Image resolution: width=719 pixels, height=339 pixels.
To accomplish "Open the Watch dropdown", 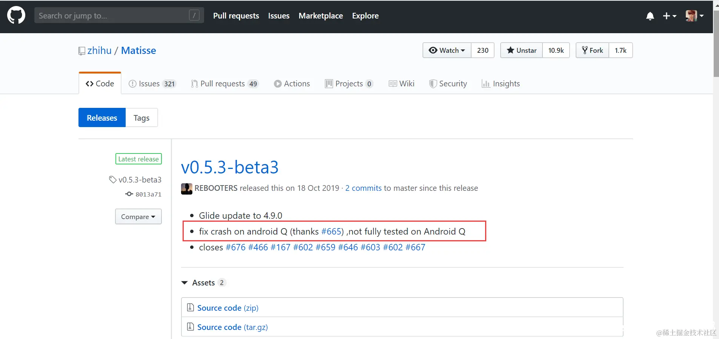I will pos(447,50).
